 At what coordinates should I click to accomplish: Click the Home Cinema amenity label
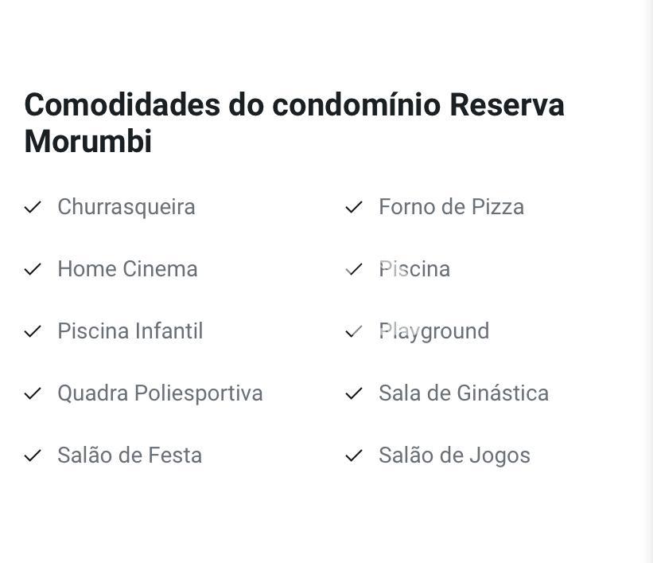(x=127, y=269)
